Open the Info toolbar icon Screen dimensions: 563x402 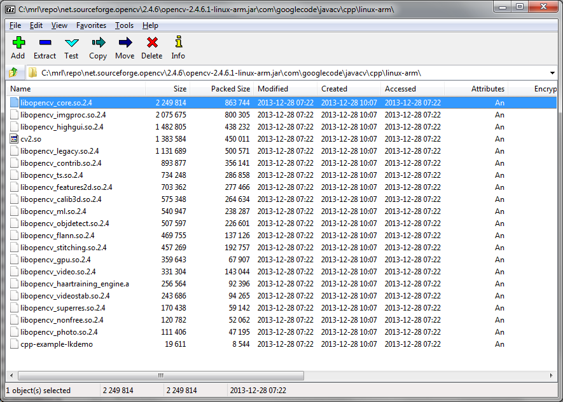178,43
